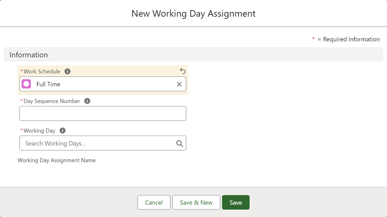Save the working day assignment

coord(235,203)
